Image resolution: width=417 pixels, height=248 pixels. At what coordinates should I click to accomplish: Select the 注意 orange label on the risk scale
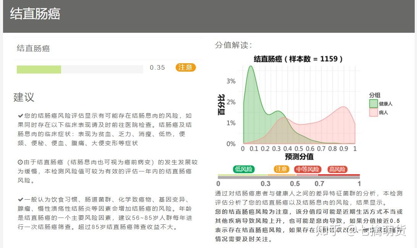click(x=281, y=170)
